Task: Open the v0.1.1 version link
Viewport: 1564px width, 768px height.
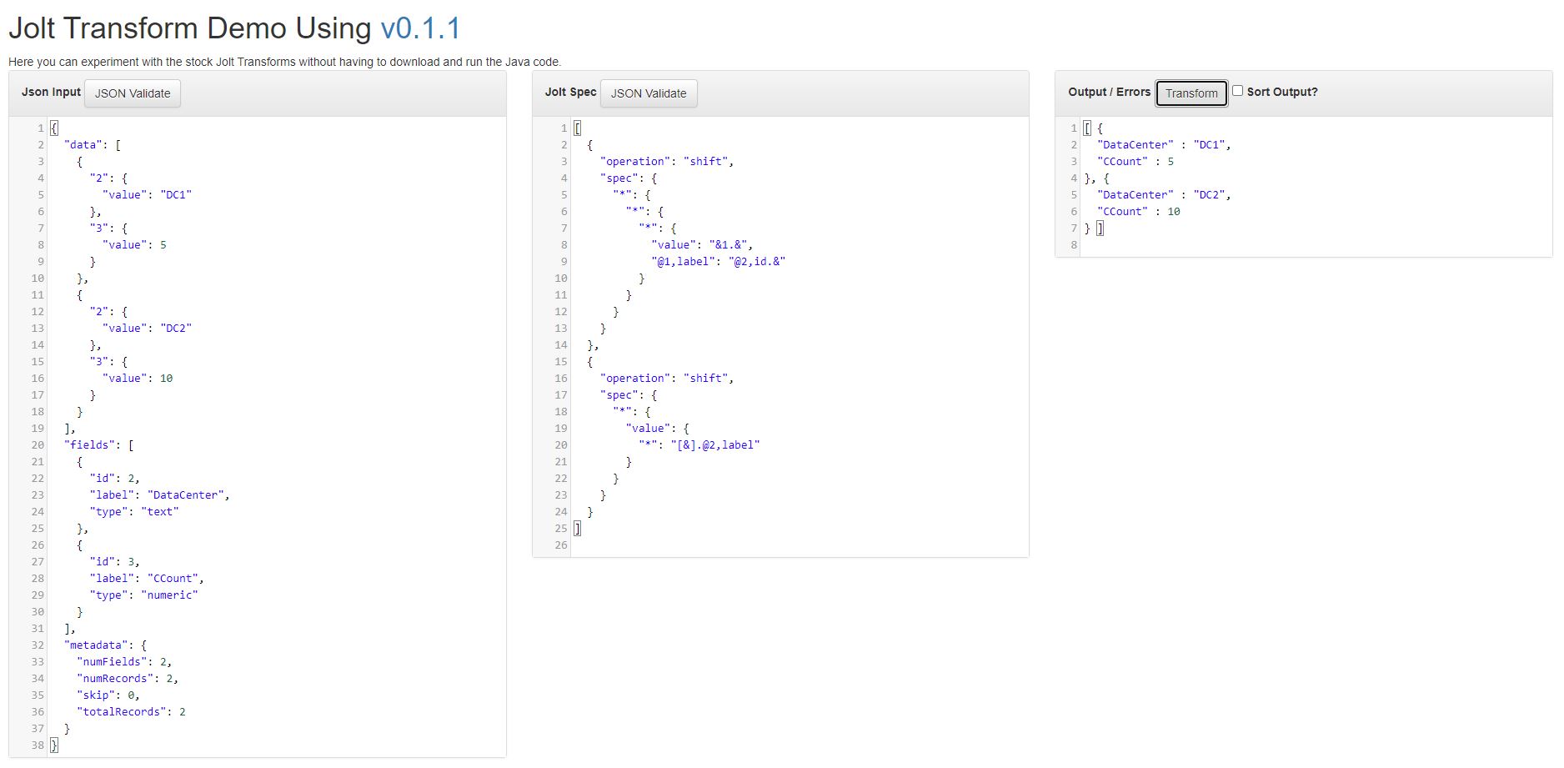Action: (x=420, y=28)
